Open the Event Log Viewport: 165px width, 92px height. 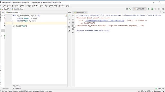tap(160, 88)
